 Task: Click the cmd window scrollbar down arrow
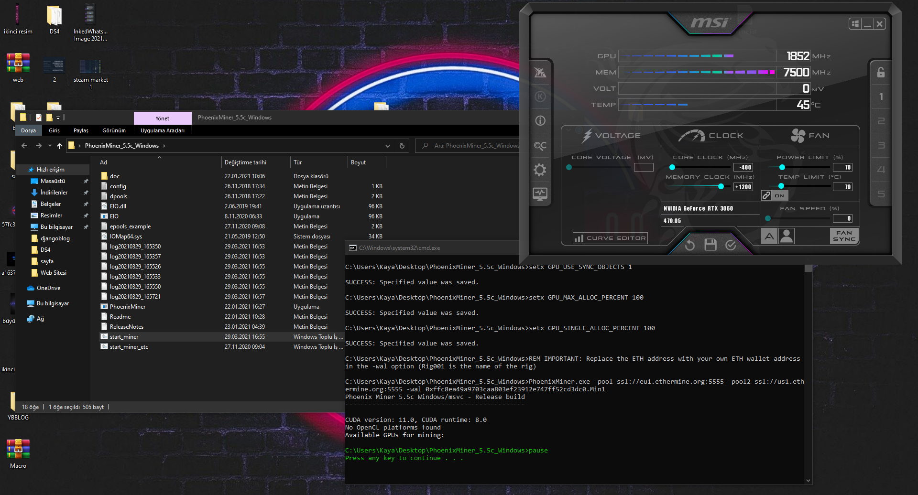[x=809, y=481]
